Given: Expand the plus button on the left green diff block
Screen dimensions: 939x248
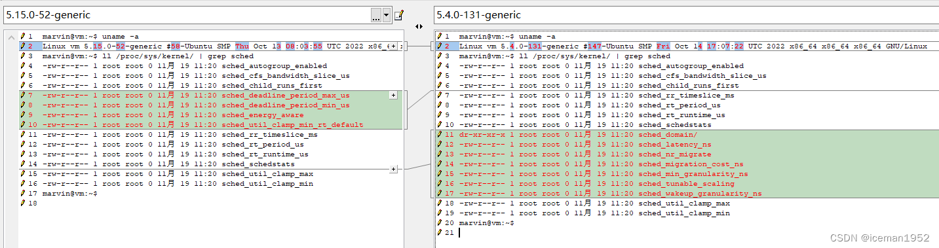Looking at the screenshot, I should coord(393,96).
